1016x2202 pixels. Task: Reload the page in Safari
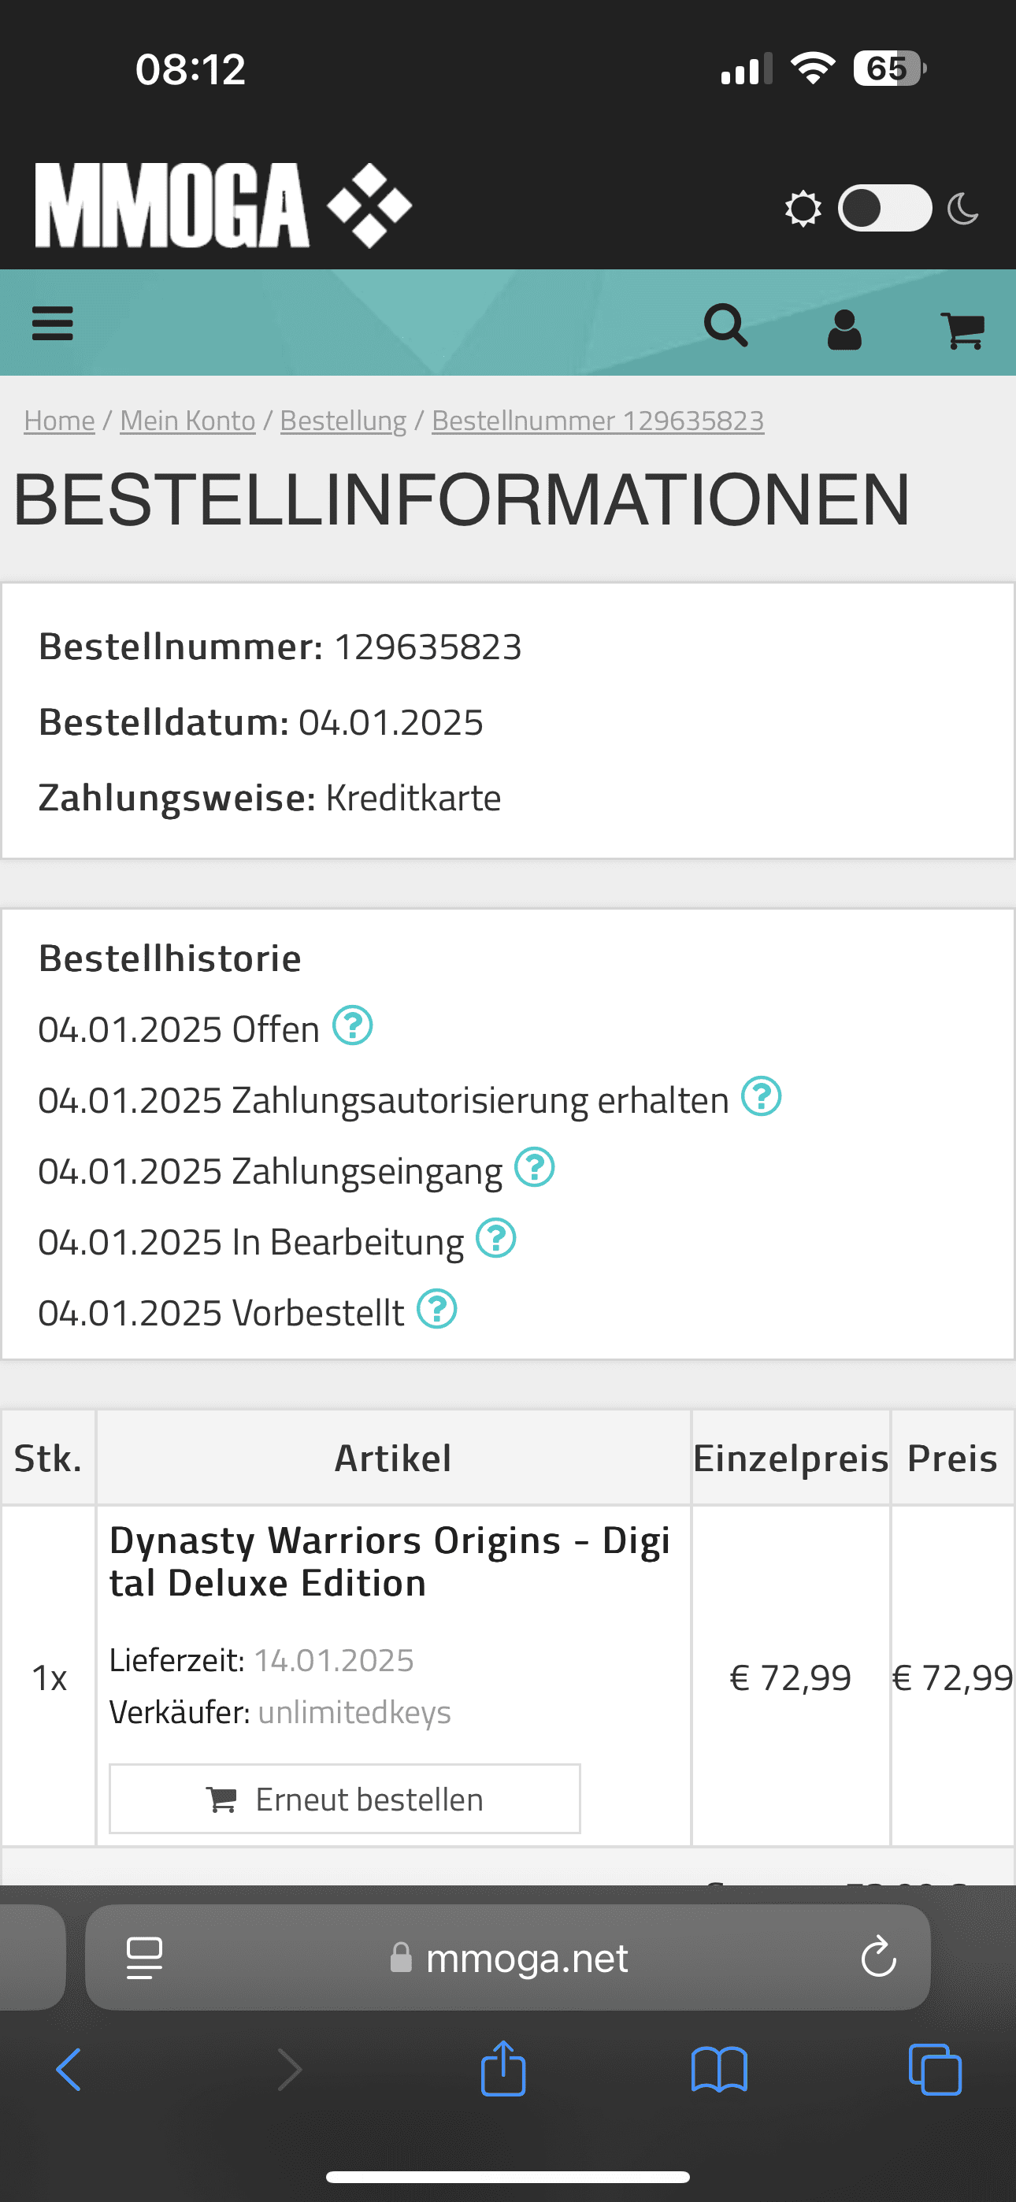point(878,1956)
